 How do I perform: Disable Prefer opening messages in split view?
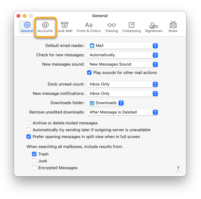29,137
